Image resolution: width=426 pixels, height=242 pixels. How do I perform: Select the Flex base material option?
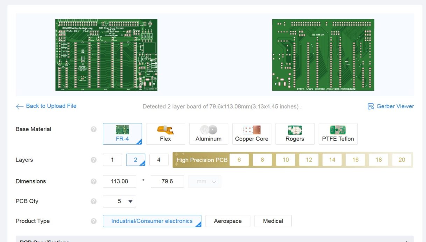pyautogui.click(x=165, y=134)
